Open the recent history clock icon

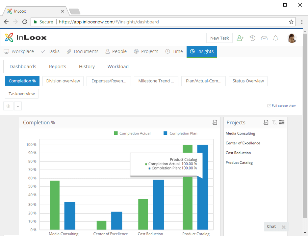252,38
